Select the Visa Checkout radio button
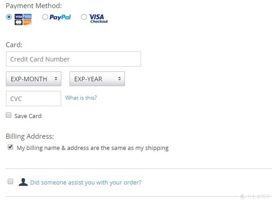Viewport: 272px width, 202px height. (x=84, y=17)
